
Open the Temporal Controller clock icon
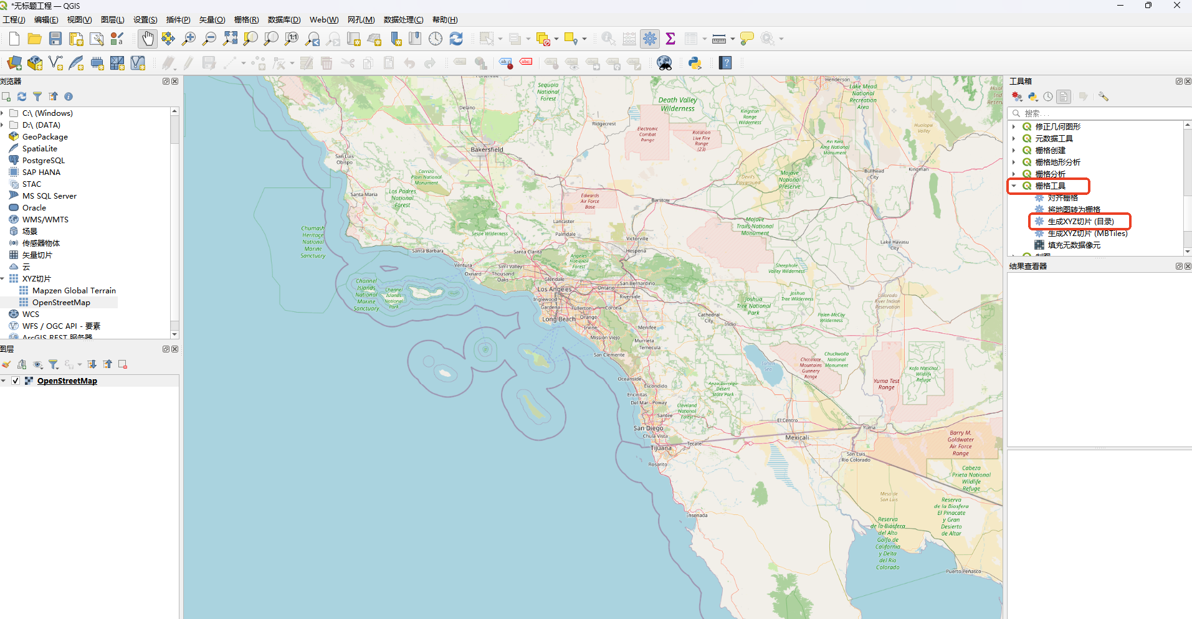pos(436,39)
